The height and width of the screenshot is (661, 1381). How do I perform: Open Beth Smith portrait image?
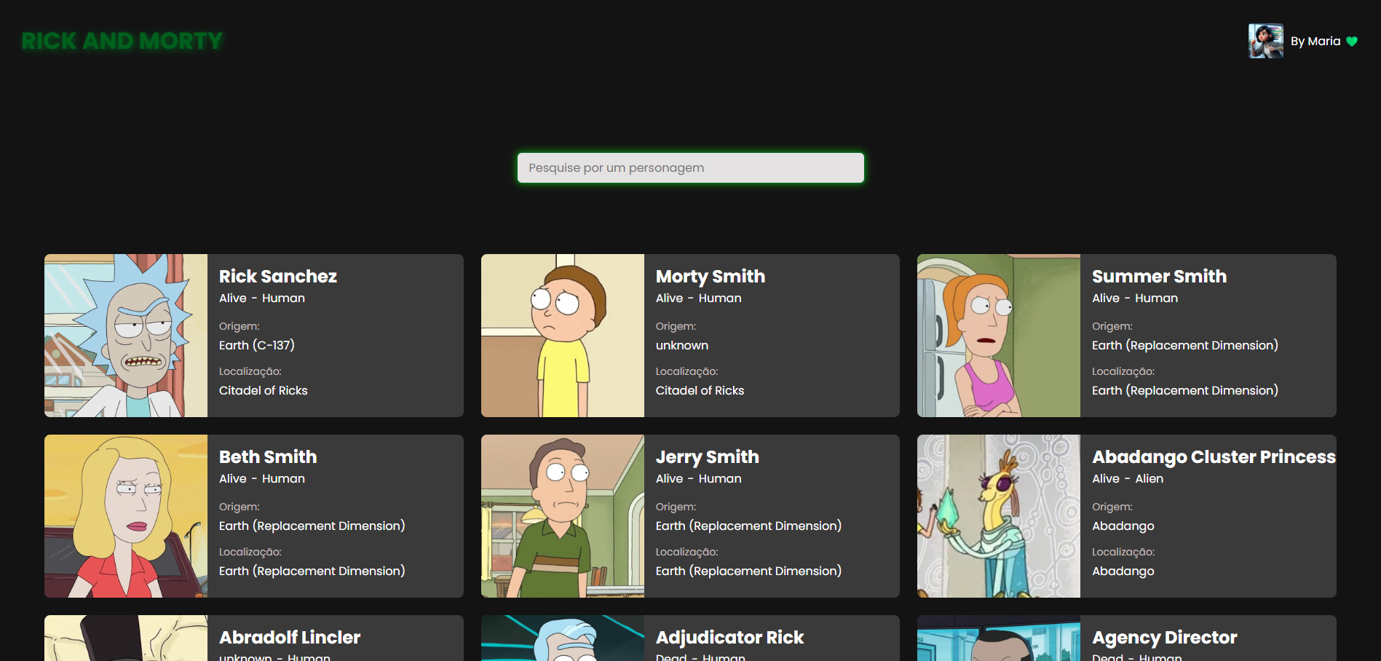[x=126, y=516]
